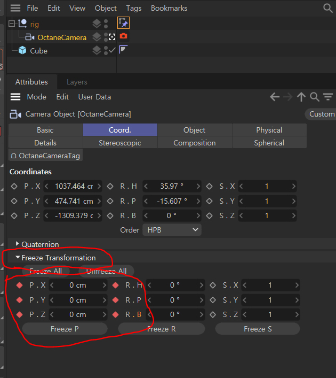The width and height of the screenshot is (336, 378).
Task: Click the up arrow in Attributes toolbar
Action: 301,97
